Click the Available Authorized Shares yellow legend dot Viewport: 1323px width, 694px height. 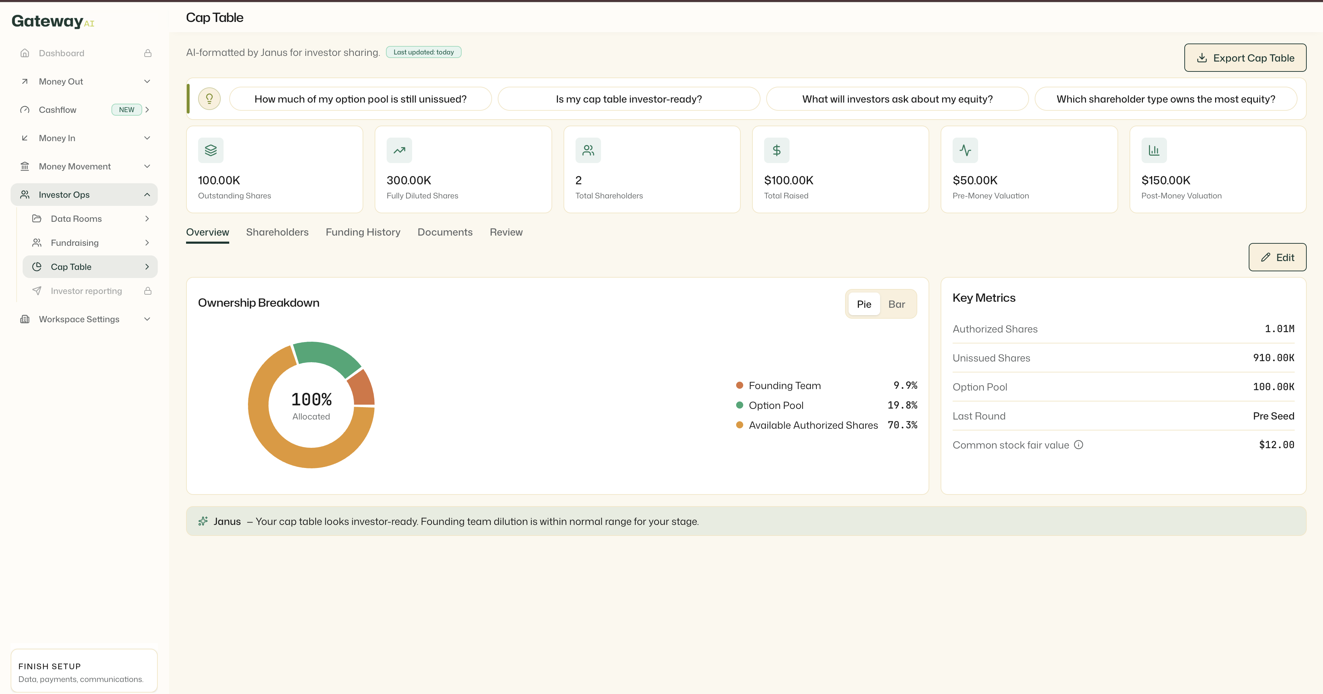740,425
